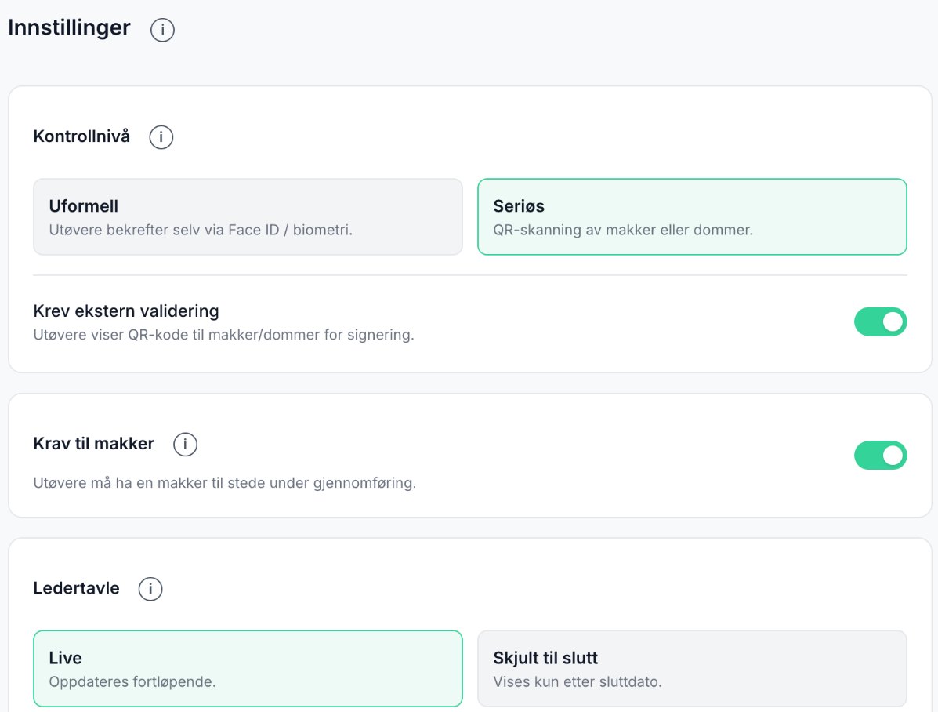The width and height of the screenshot is (938, 712).
Task: Click the Oppdateres fortløpende description
Action: 132,681
